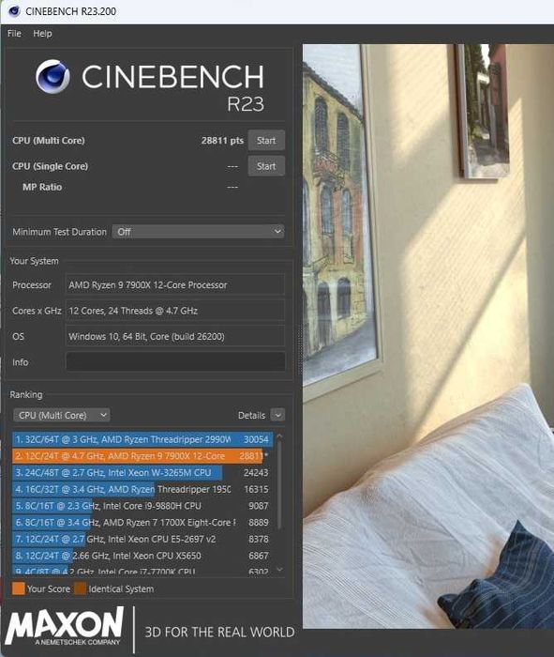Screen dimensions: 554x657
Task: Select Intel Core i9-9880H ranking row
Action: [x=142, y=506]
